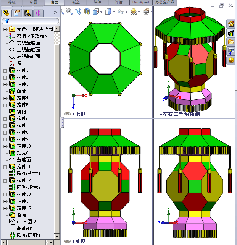Open the View Palette task pane icon
237x245 pixels.
tap(231, 51)
